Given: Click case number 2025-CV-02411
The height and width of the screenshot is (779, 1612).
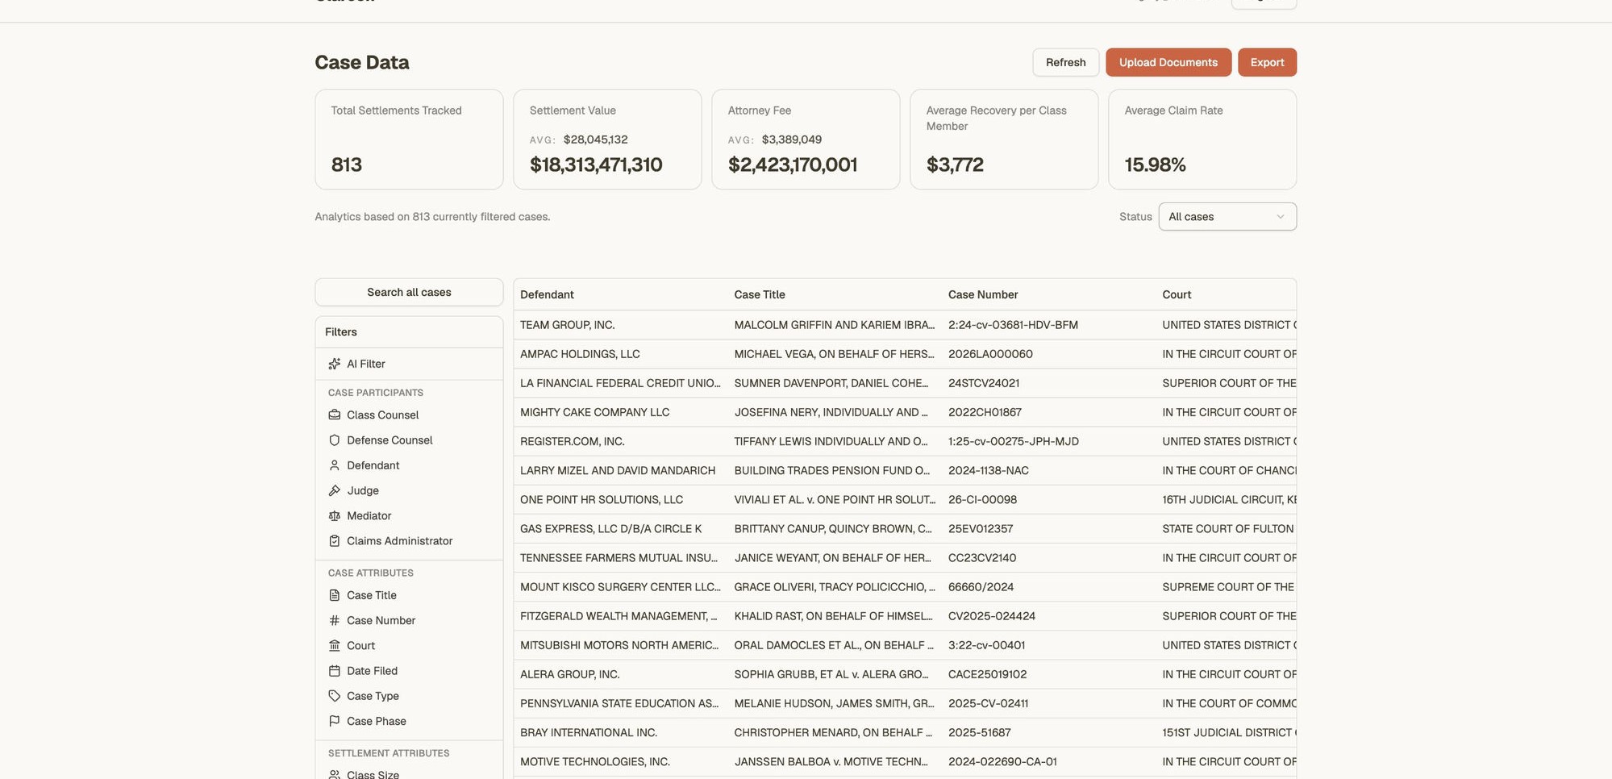Looking at the screenshot, I should pyautogui.click(x=989, y=703).
